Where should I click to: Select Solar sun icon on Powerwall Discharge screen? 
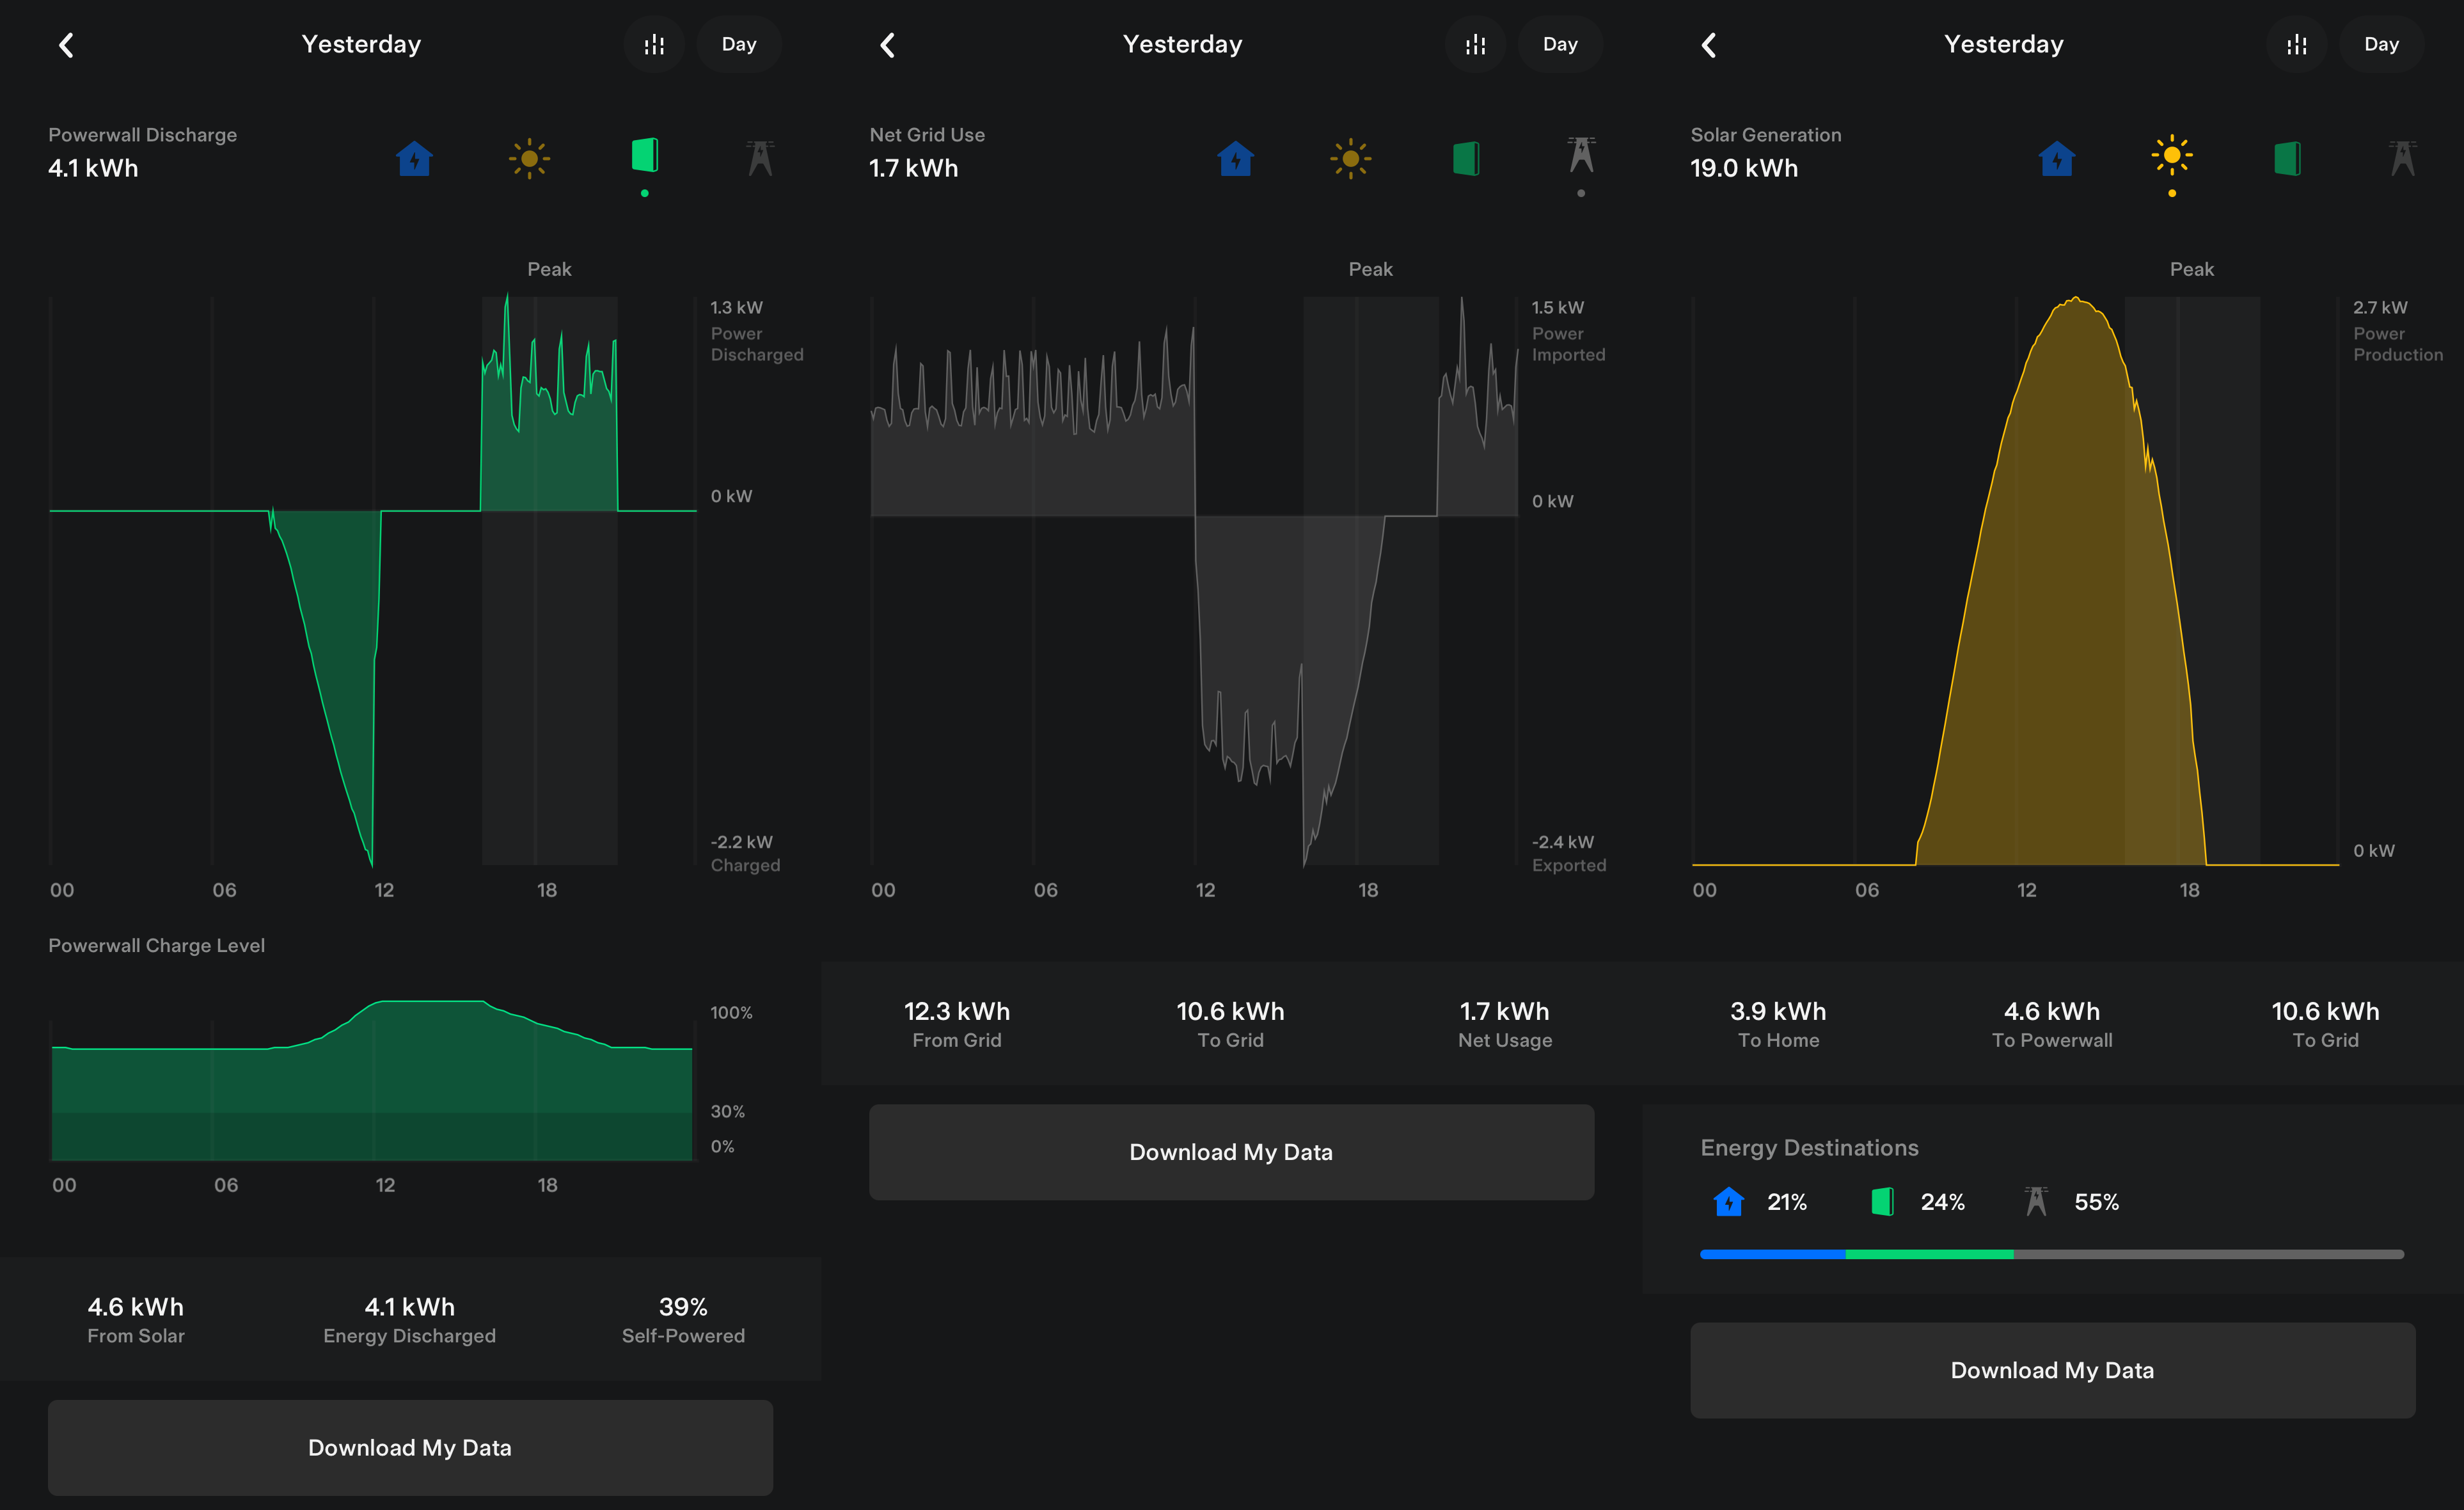coord(529,158)
